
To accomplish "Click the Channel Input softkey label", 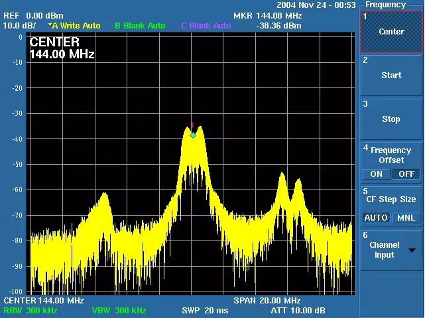I will pos(385,250).
